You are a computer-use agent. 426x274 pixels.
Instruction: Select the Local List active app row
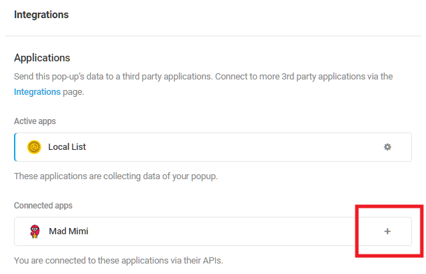pyautogui.click(x=213, y=147)
